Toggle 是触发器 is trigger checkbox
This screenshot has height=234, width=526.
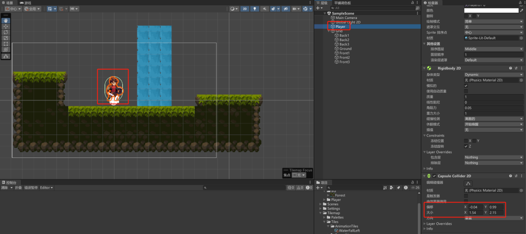466,195
